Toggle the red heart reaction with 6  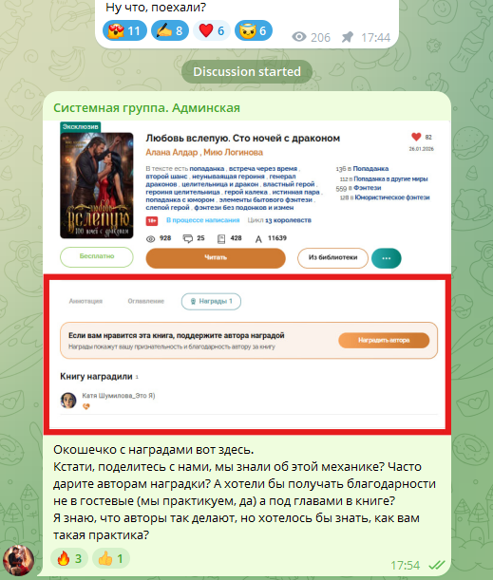[x=212, y=30]
